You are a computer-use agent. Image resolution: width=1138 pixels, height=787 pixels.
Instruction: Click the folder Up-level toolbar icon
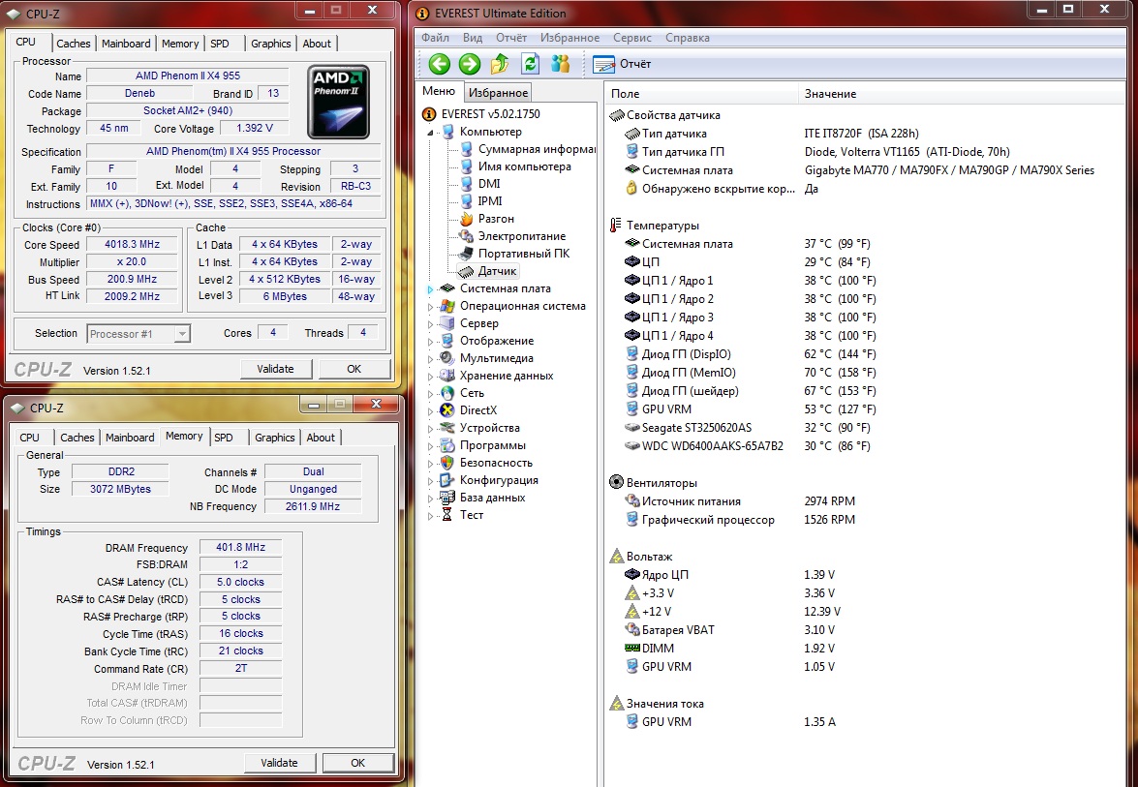tap(500, 64)
